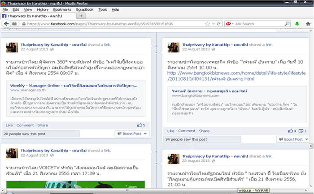
Task: Open the File menu
Action: point(5,9)
